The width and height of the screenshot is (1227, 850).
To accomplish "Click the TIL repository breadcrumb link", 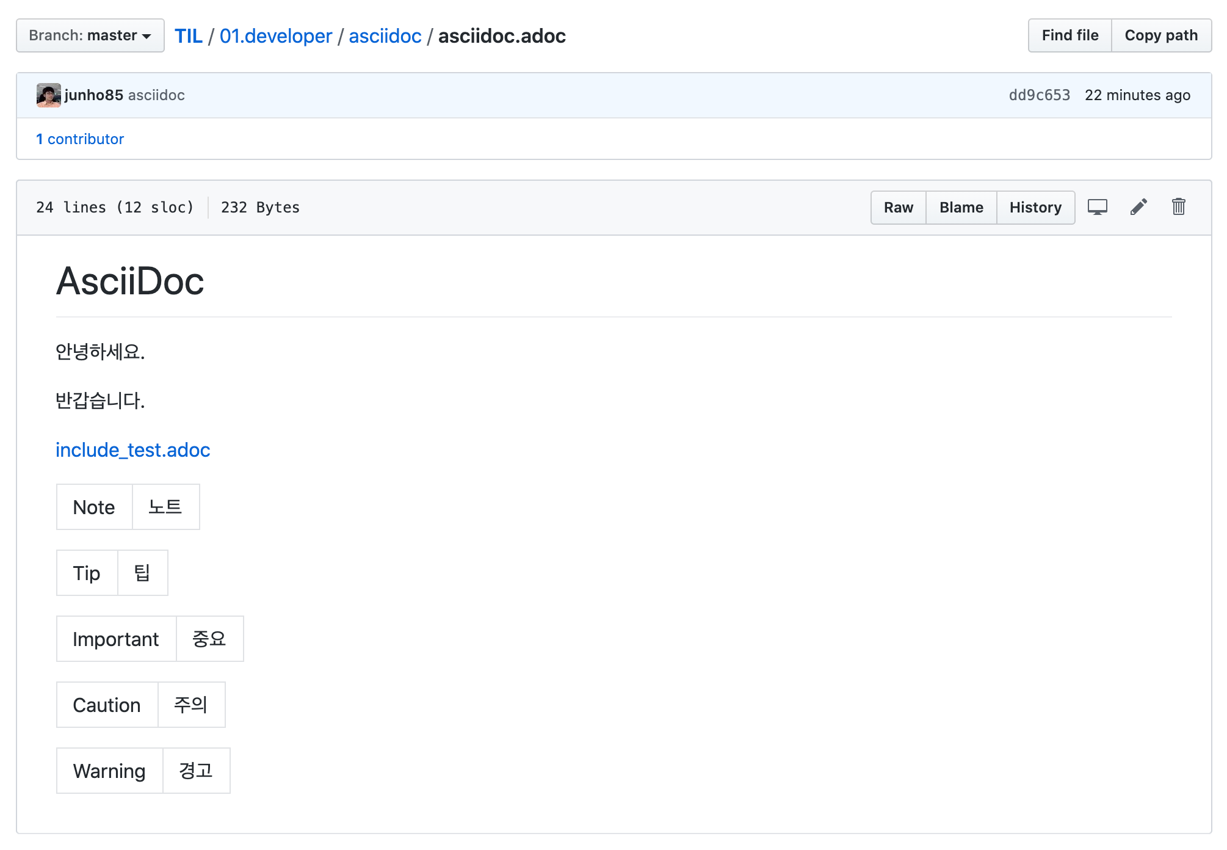I will pos(188,36).
